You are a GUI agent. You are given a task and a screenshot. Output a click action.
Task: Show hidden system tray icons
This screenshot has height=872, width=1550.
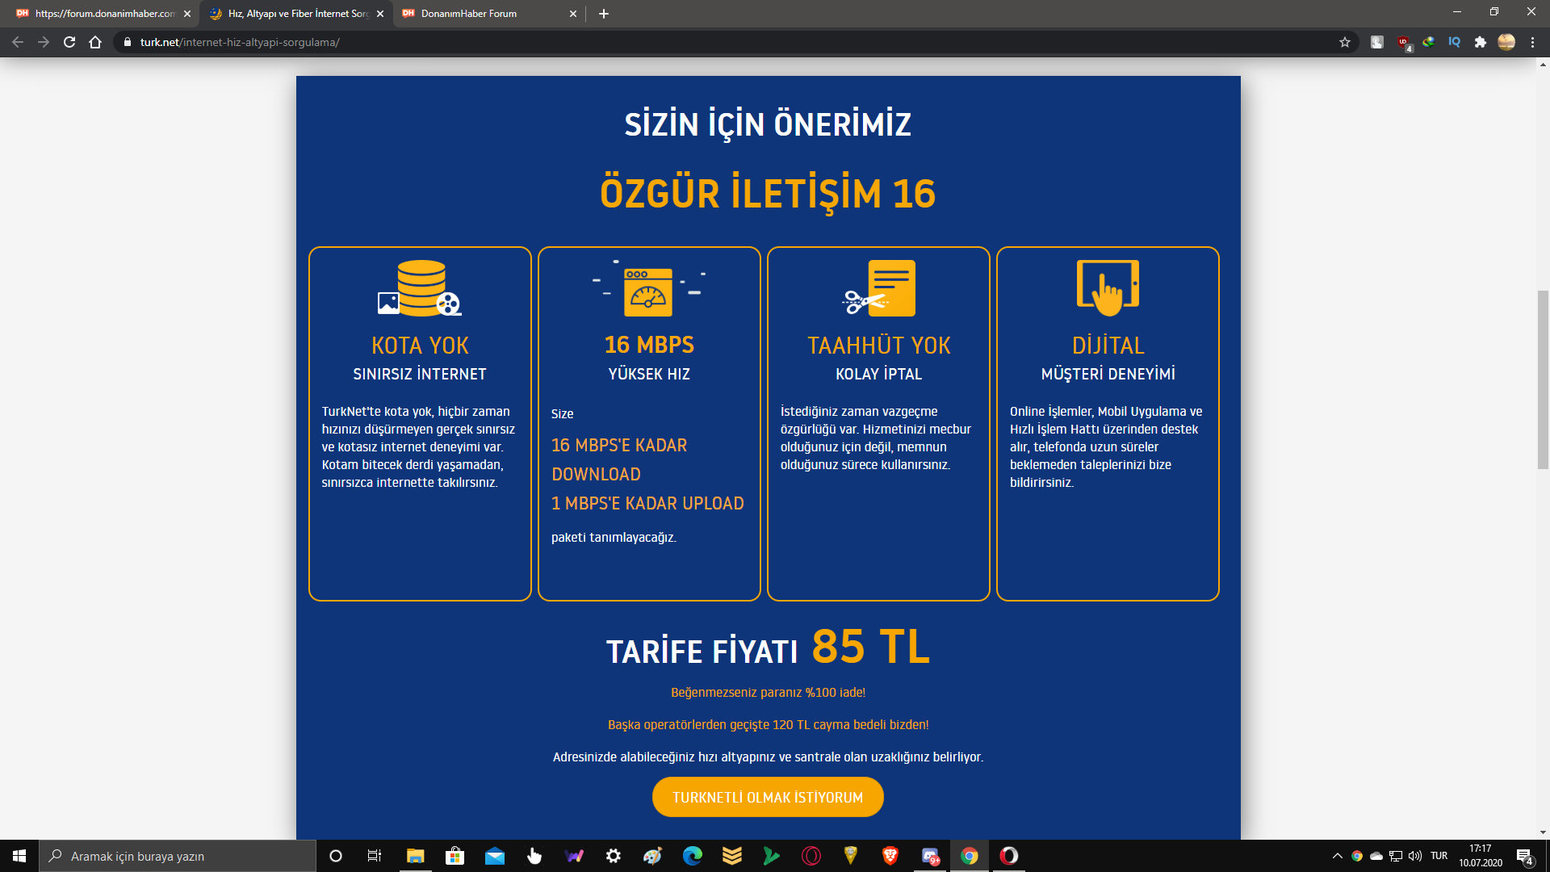click(1338, 856)
